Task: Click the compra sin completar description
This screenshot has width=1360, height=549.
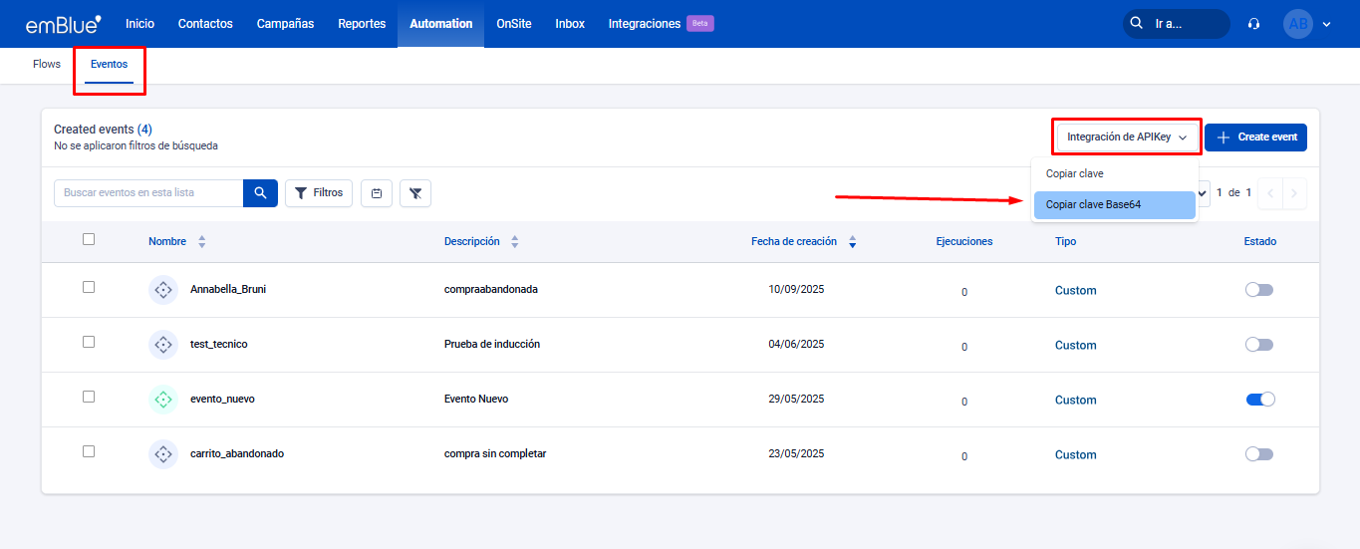Action: point(495,454)
